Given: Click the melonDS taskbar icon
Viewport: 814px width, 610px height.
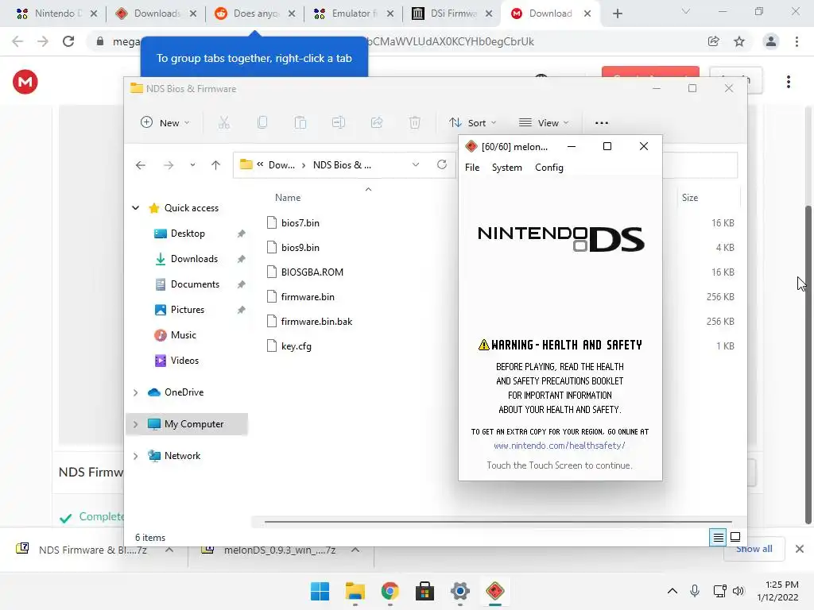Looking at the screenshot, I should [494, 591].
